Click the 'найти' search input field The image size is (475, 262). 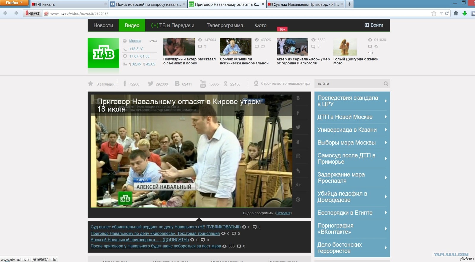click(x=349, y=84)
